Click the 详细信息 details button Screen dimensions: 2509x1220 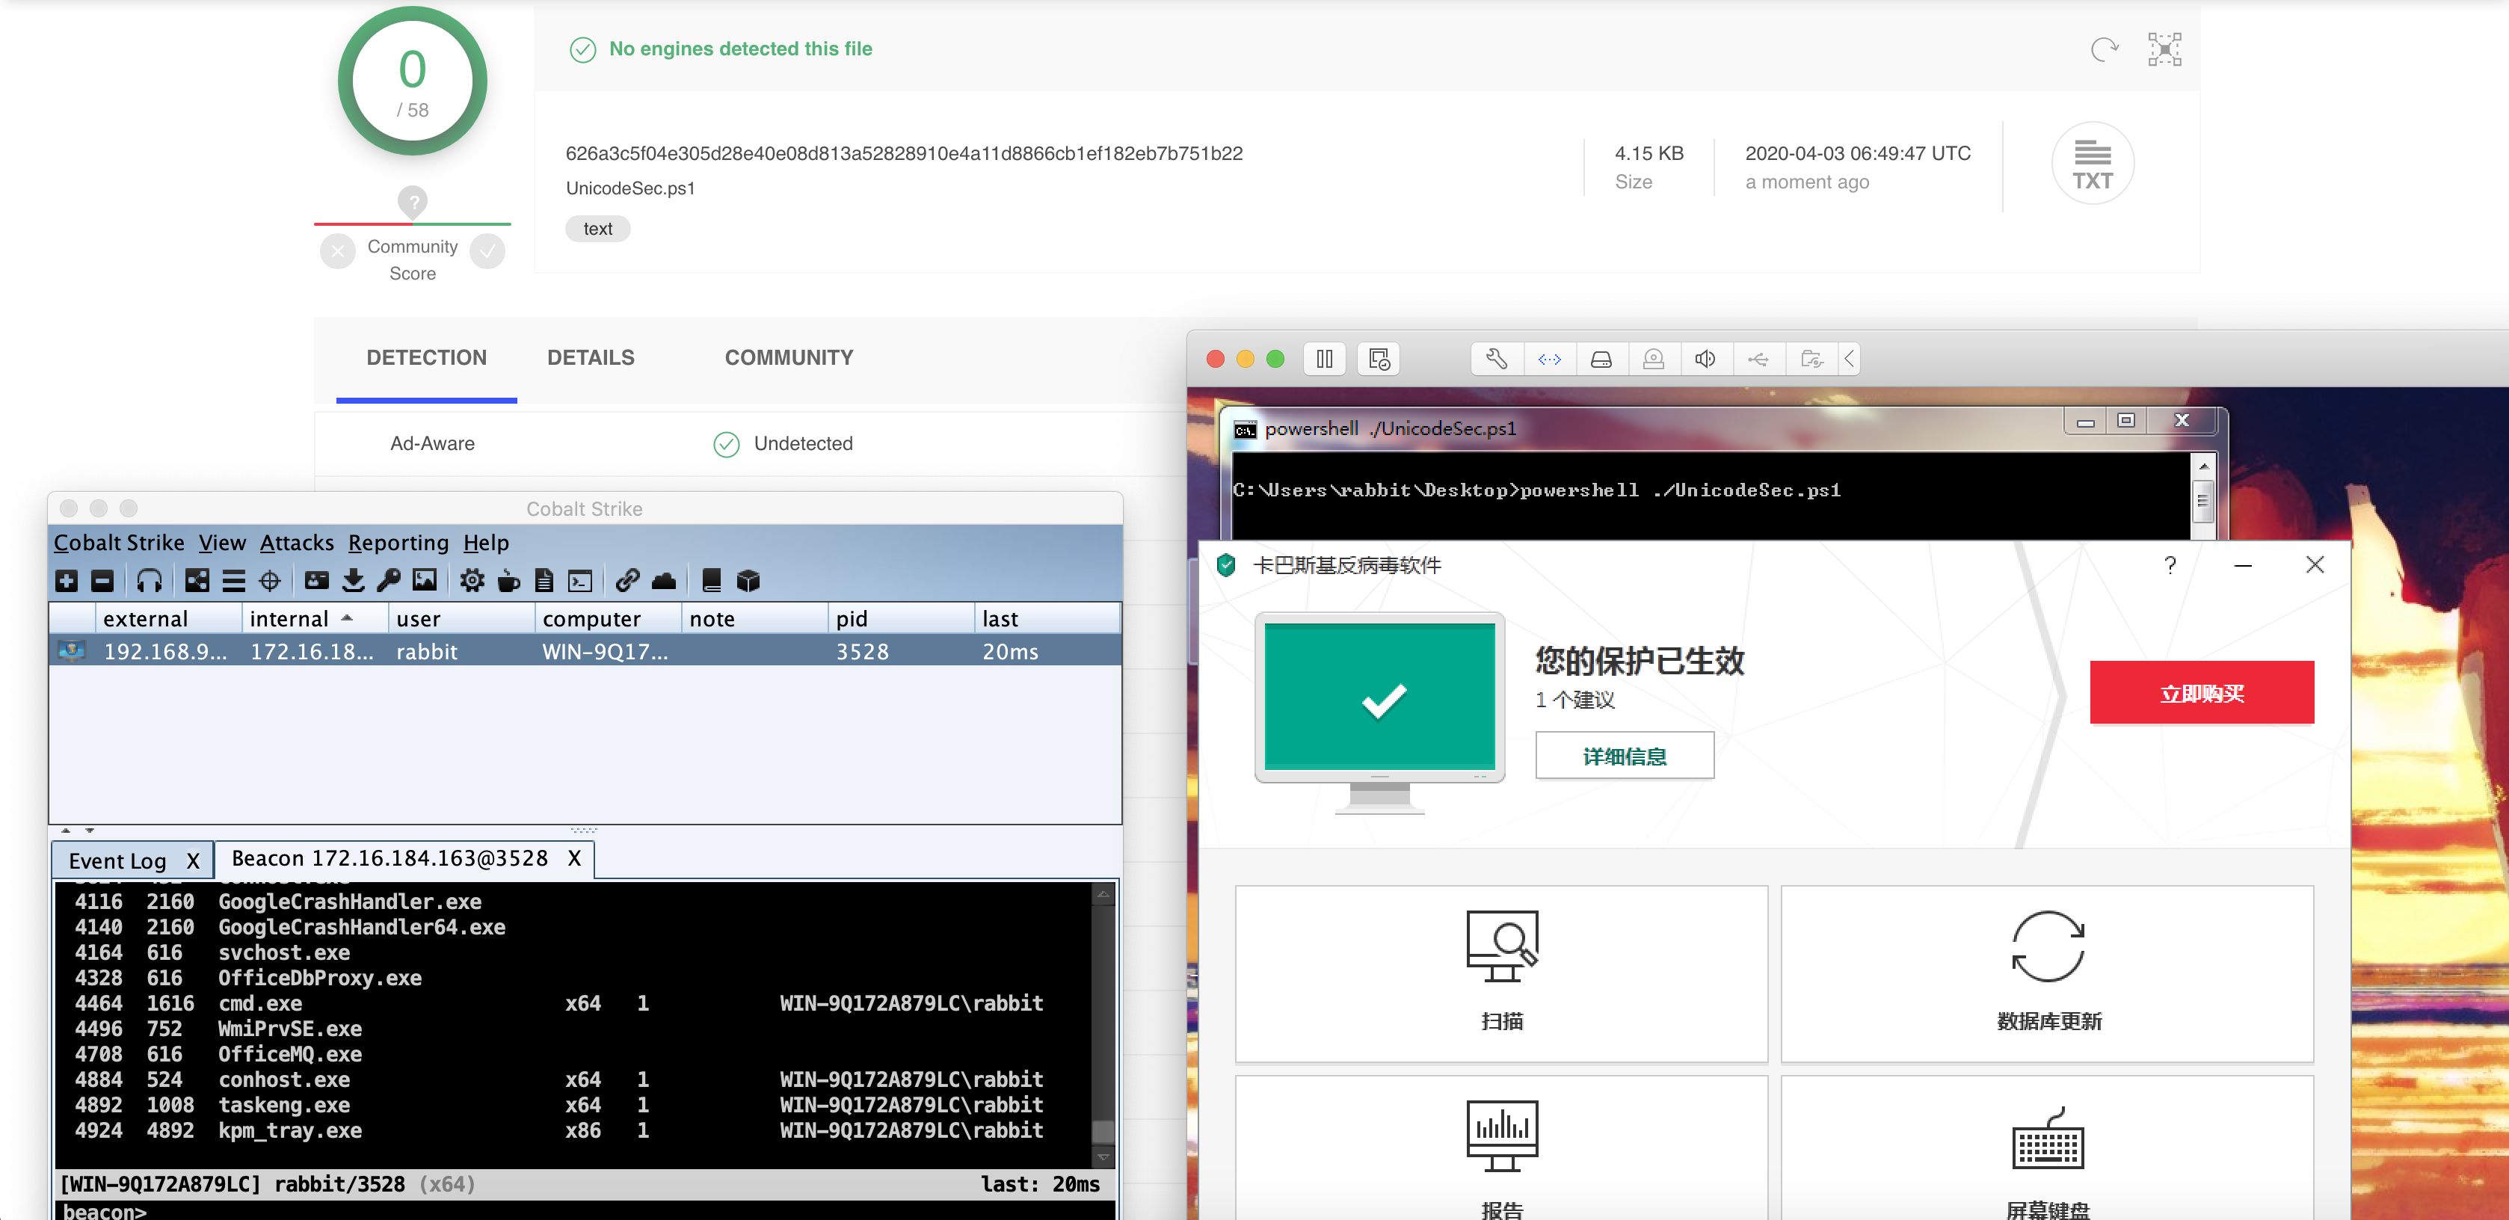click(x=1625, y=756)
